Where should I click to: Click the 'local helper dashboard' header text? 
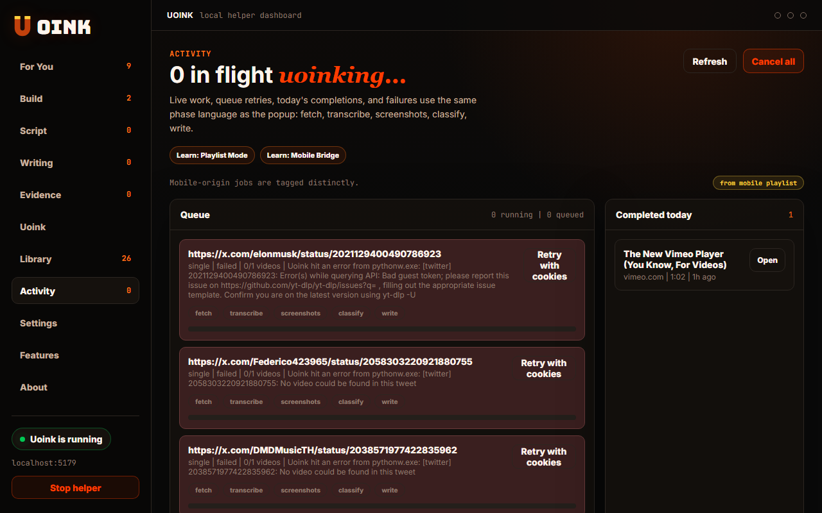[250, 15]
